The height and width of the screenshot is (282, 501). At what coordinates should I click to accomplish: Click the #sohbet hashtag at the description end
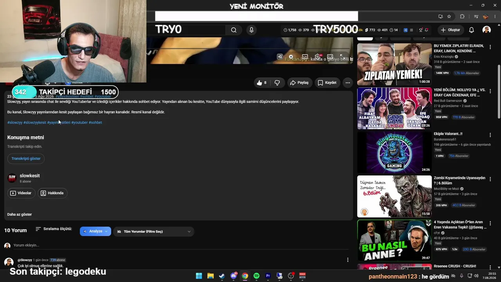click(96, 123)
